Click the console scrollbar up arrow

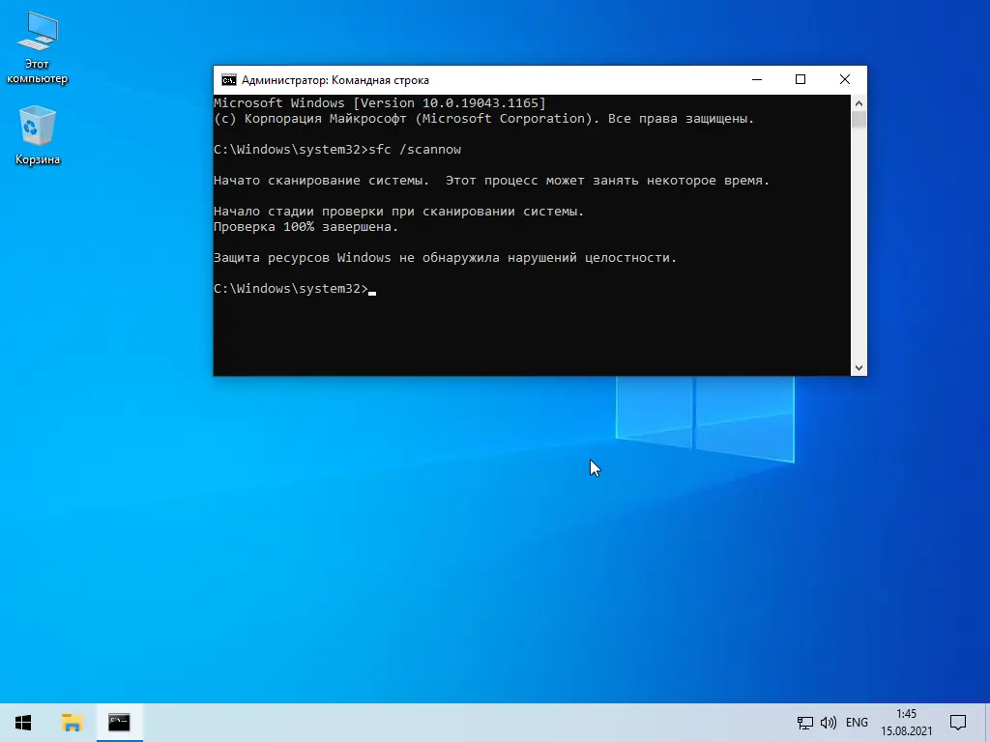859,102
